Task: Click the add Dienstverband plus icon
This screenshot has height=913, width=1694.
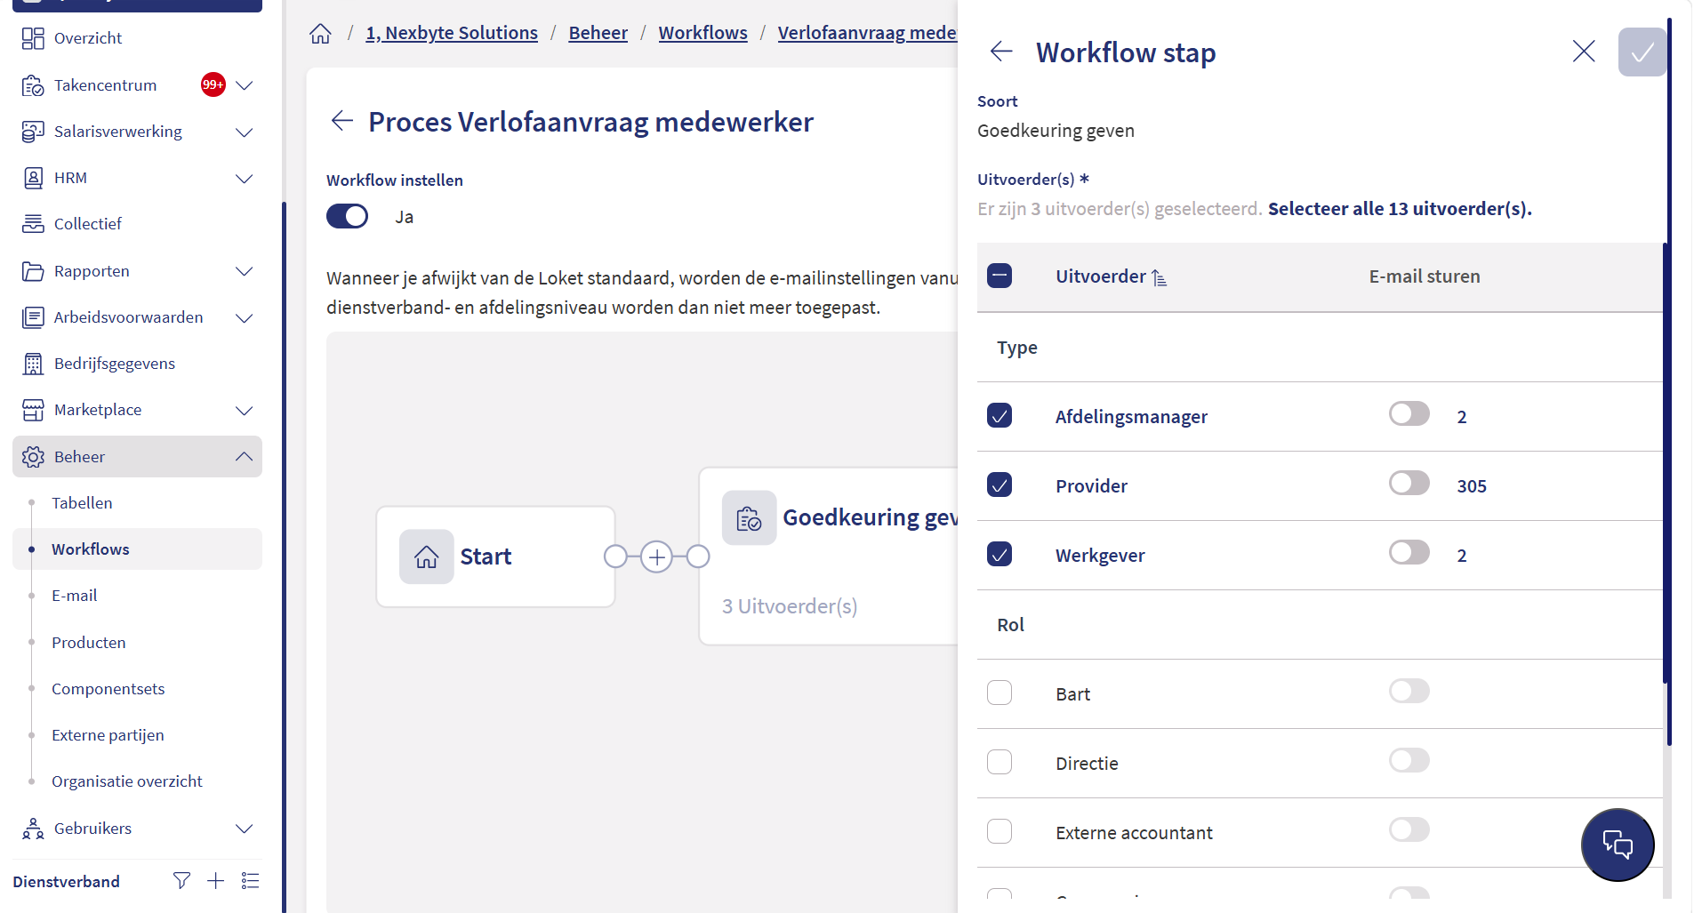Action: [215, 881]
